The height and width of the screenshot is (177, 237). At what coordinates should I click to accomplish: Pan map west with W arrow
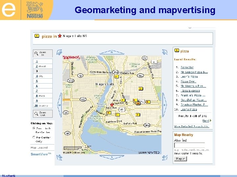59,105
